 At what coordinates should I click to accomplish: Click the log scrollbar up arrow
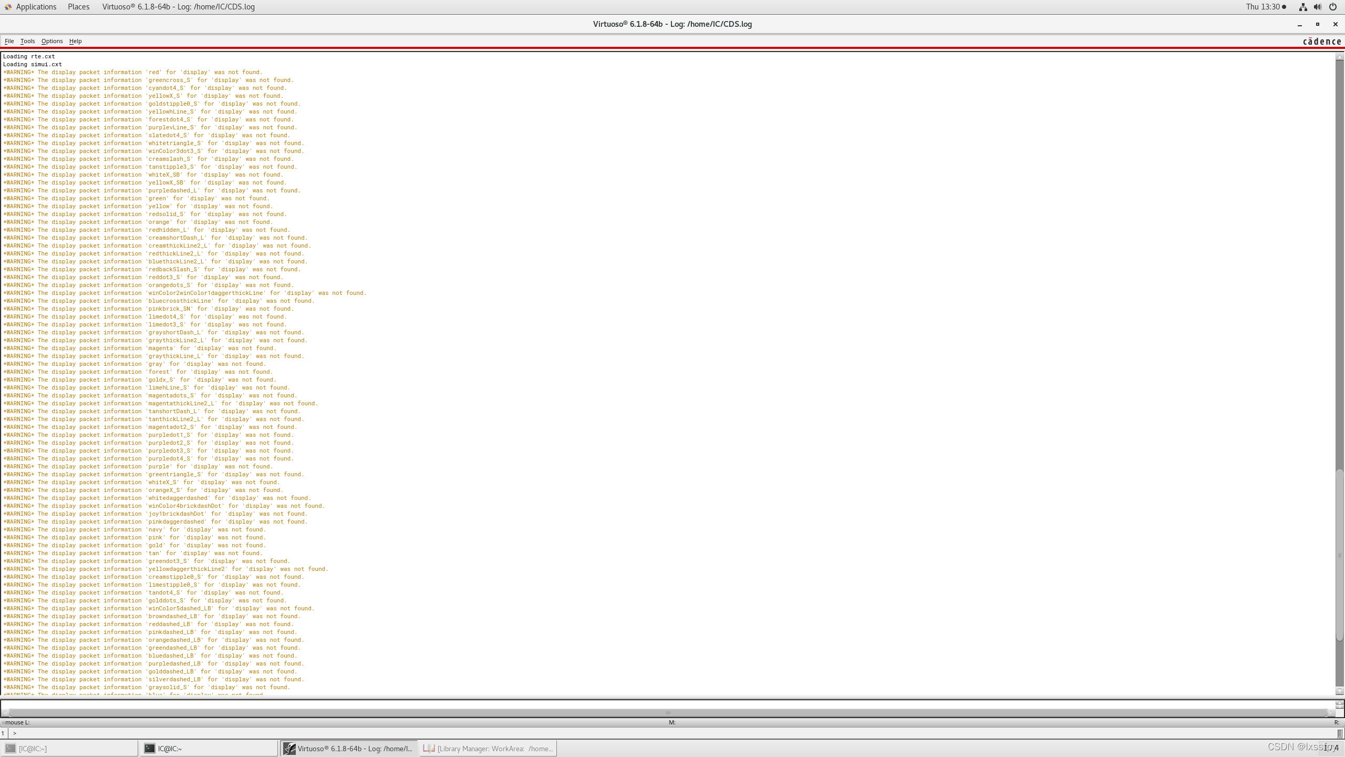[1340, 56]
